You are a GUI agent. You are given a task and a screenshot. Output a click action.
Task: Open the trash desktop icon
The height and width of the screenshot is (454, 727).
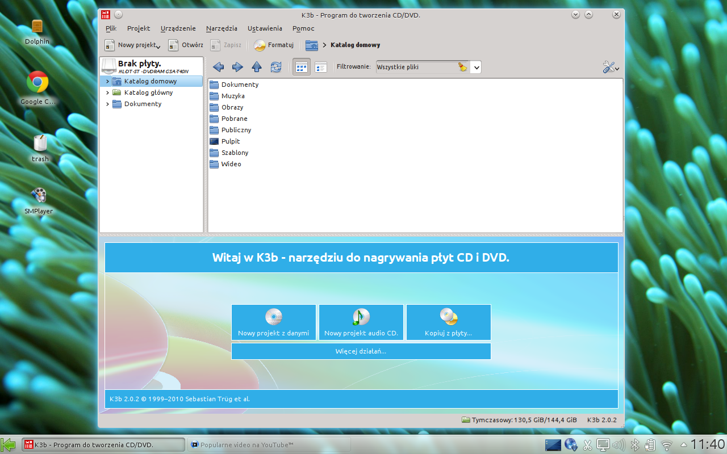[40, 148]
